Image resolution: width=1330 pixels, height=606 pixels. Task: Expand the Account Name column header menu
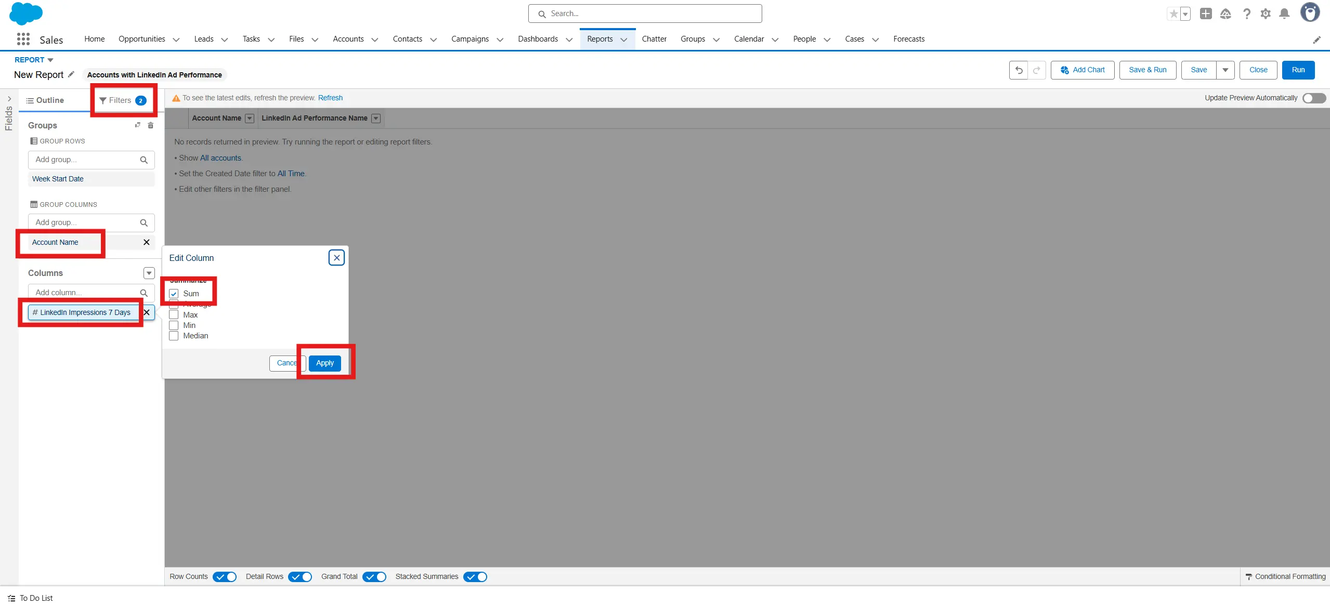[250, 118]
